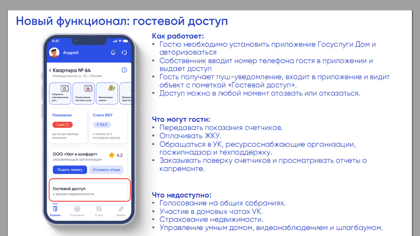The image size is (420, 236).
Task: Open the Финансовые советы card
Action: (107, 94)
